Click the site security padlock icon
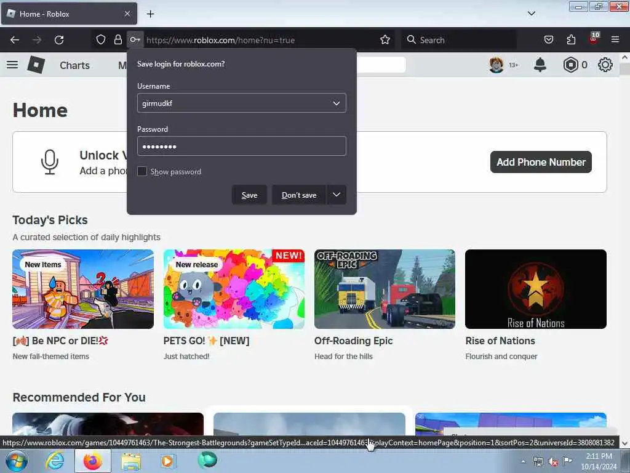This screenshot has height=473, width=630. pos(118,39)
